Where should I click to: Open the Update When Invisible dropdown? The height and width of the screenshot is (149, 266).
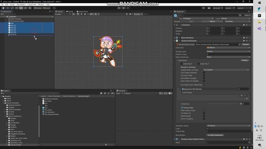(x=226, y=70)
